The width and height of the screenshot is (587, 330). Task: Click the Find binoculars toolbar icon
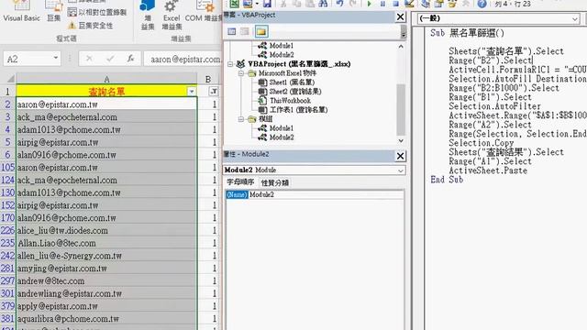point(324,4)
